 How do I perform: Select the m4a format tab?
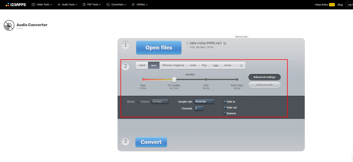(193, 65)
